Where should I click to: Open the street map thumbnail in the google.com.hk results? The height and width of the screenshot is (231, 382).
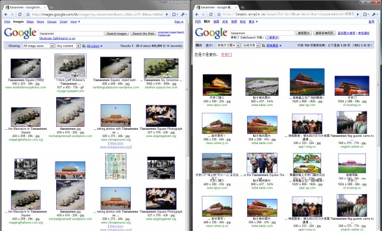click(116, 166)
